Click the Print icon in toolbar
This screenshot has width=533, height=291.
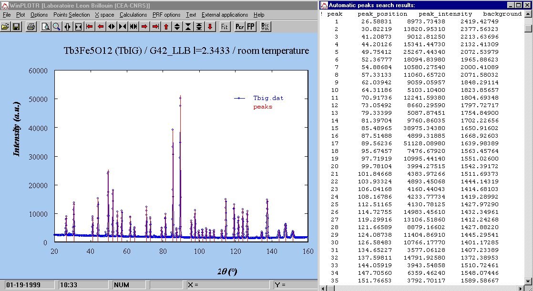click(31, 26)
